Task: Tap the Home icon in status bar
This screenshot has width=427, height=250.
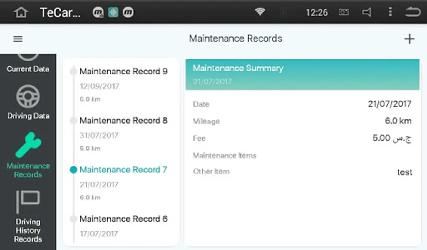Action: 21,12
